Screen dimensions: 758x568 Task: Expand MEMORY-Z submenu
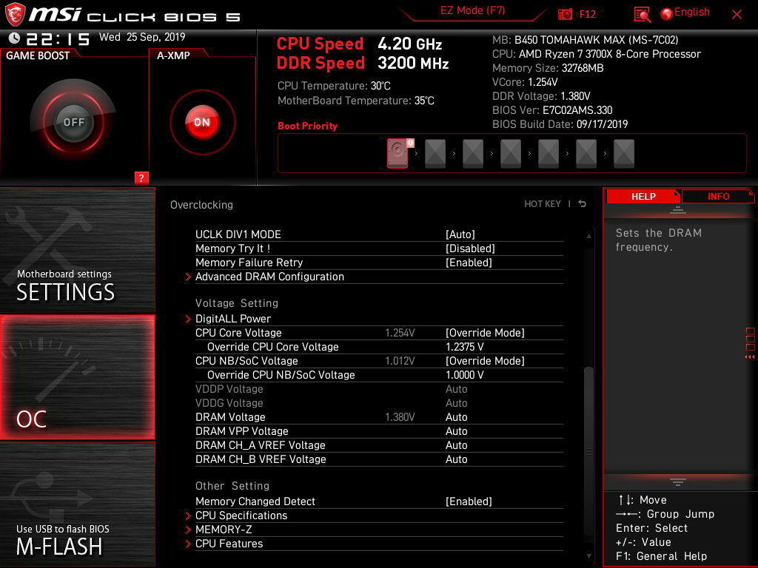click(x=224, y=530)
